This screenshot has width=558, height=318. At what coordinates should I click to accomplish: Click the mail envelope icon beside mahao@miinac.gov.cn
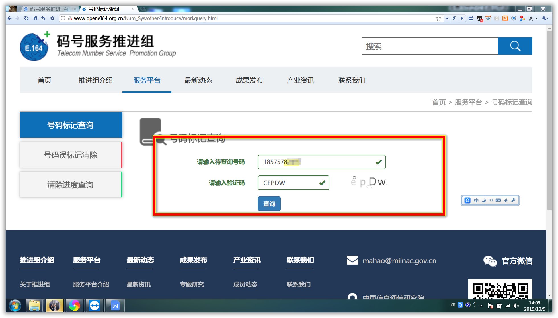click(x=352, y=260)
